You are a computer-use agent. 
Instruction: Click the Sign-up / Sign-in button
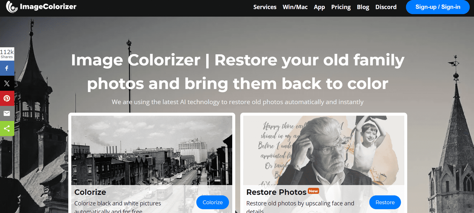click(438, 7)
